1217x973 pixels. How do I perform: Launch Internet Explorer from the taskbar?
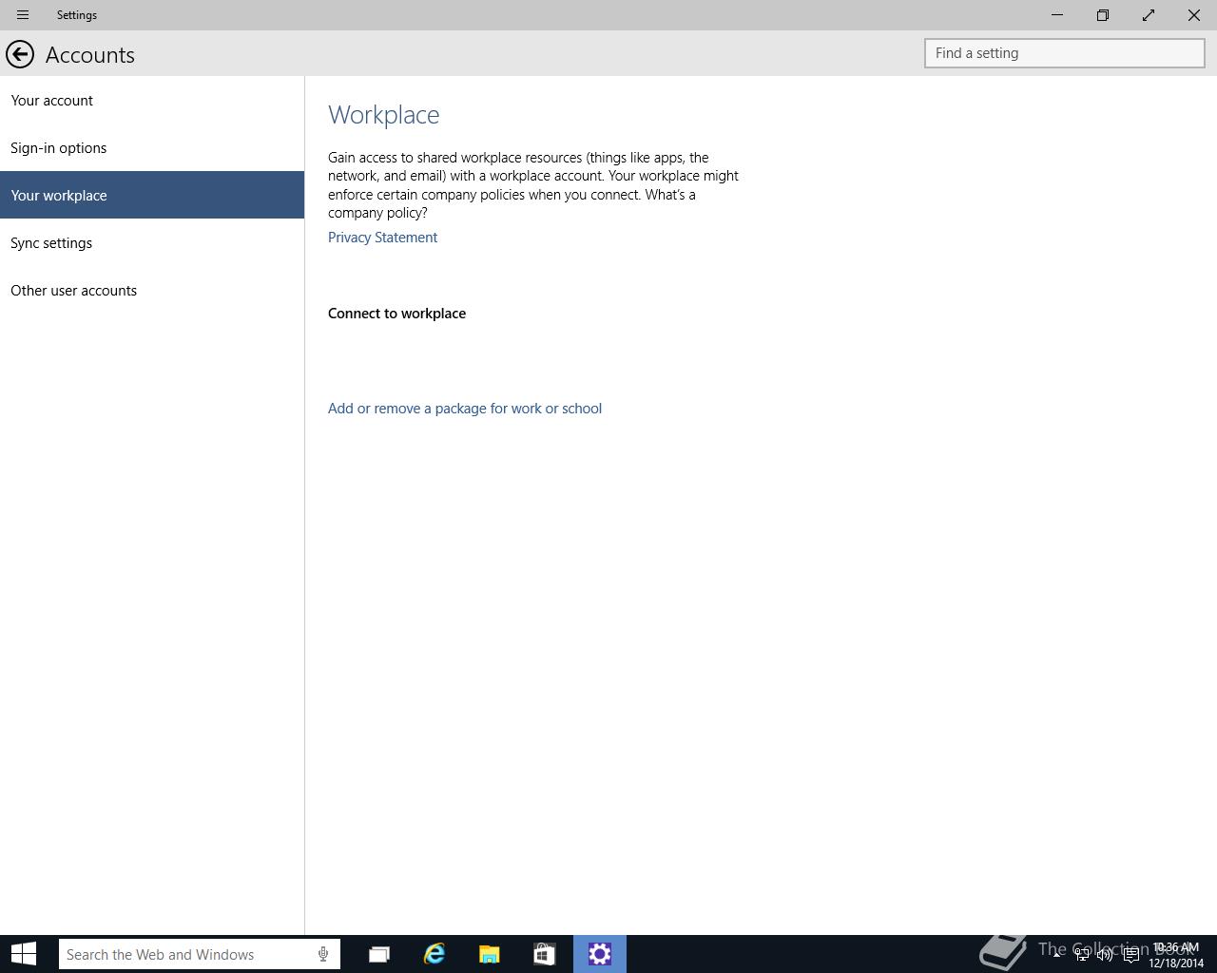pyautogui.click(x=435, y=954)
